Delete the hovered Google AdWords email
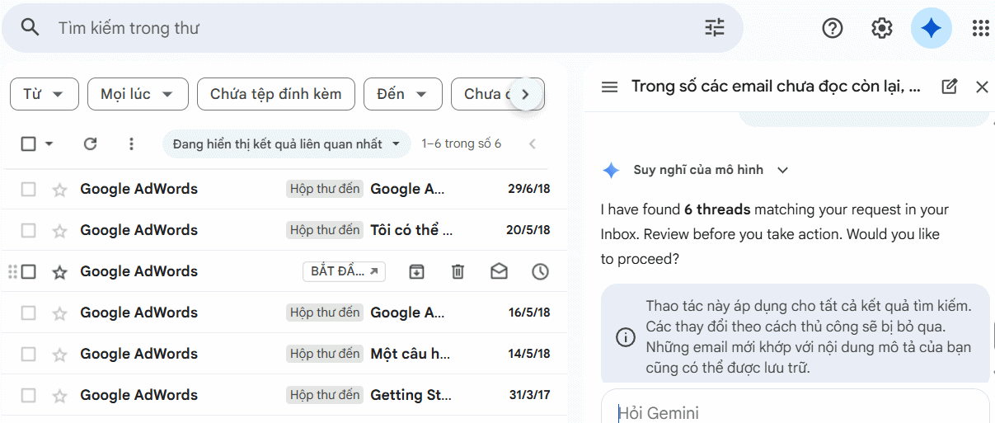The height and width of the screenshot is (423, 995). (x=458, y=271)
